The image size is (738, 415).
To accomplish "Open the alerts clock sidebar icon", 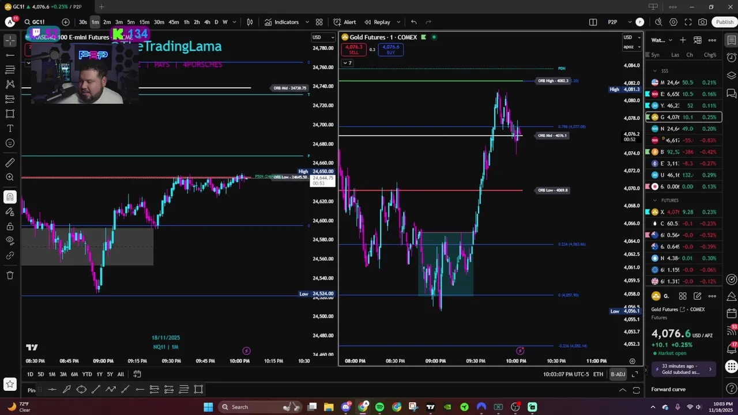I will click(731, 58).
